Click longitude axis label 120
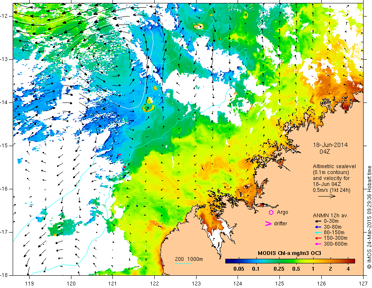This screenshot has width=372, height=288. [x=71, y=283]
